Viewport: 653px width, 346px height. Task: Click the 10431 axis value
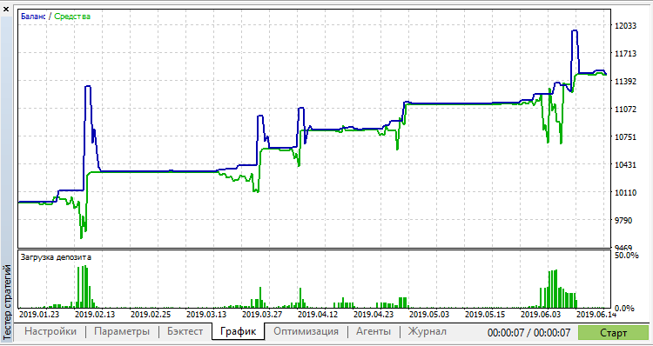625,164
